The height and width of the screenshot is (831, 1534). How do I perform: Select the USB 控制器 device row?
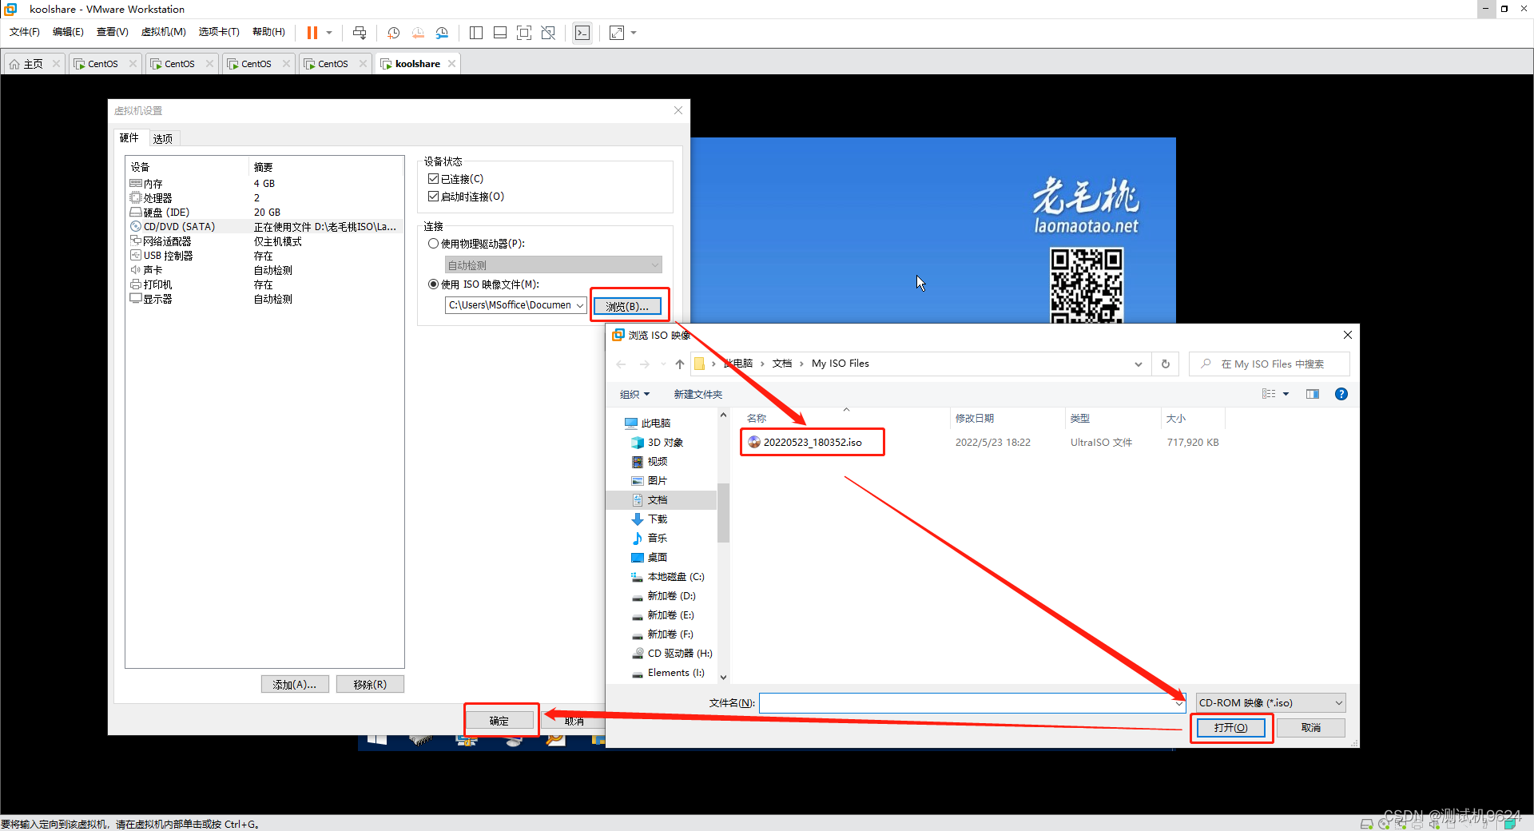pos(264,256)
